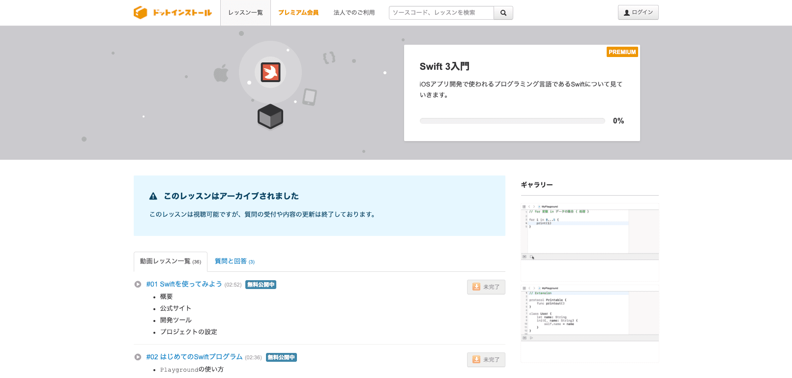Open 法人でのご利用 page
Image resolution: width=792 pixels, height=378 pixels.
pos(354,13)
